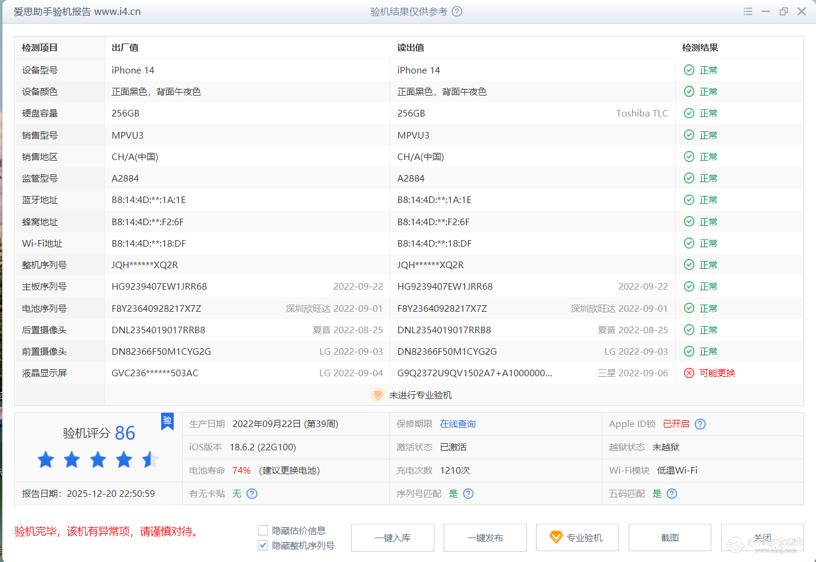Click the 一键发布 button
816x562 pixels.
pos(485,538)
